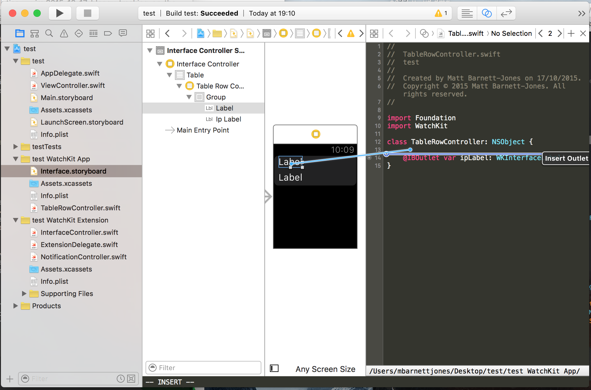Open the Test navigator diamond icon
Image resolution: width=591 pixels, height=390 pixels.
pyautogui.click(x=78, y=33)
